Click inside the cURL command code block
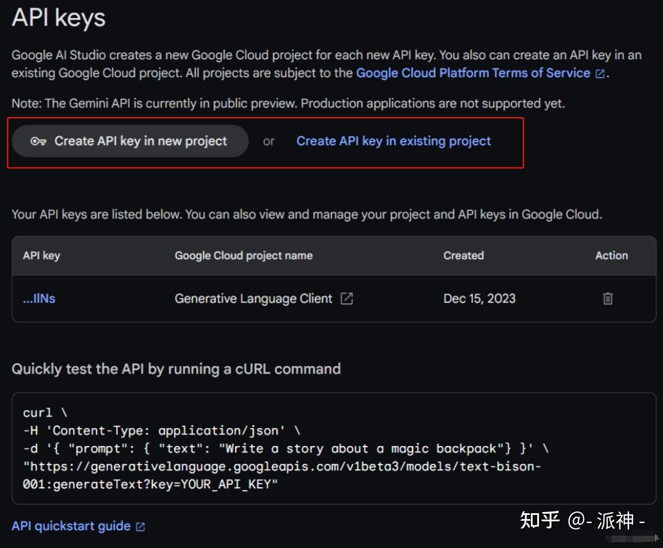 coord(333,448)
